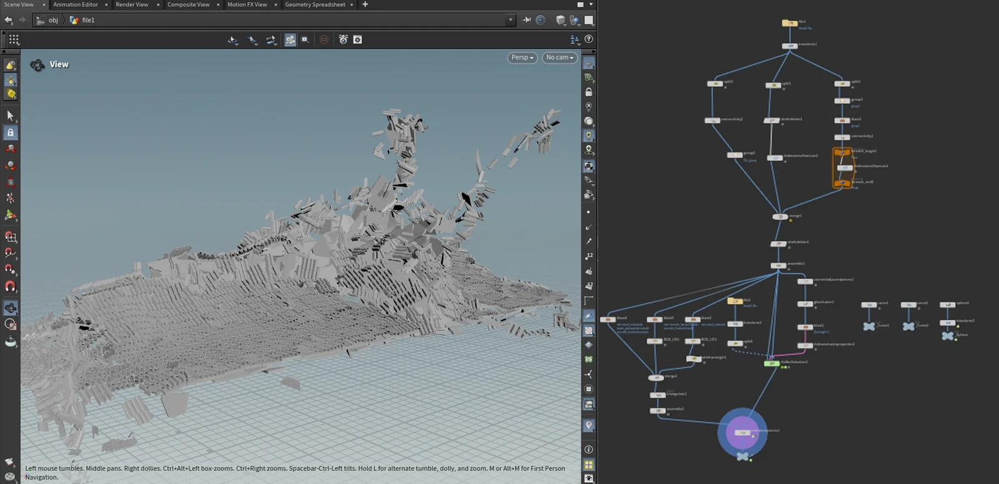Toggle the highlighted select-groups toolbar button
Screen dimensions: 999x484
click(x=290, y=39)
